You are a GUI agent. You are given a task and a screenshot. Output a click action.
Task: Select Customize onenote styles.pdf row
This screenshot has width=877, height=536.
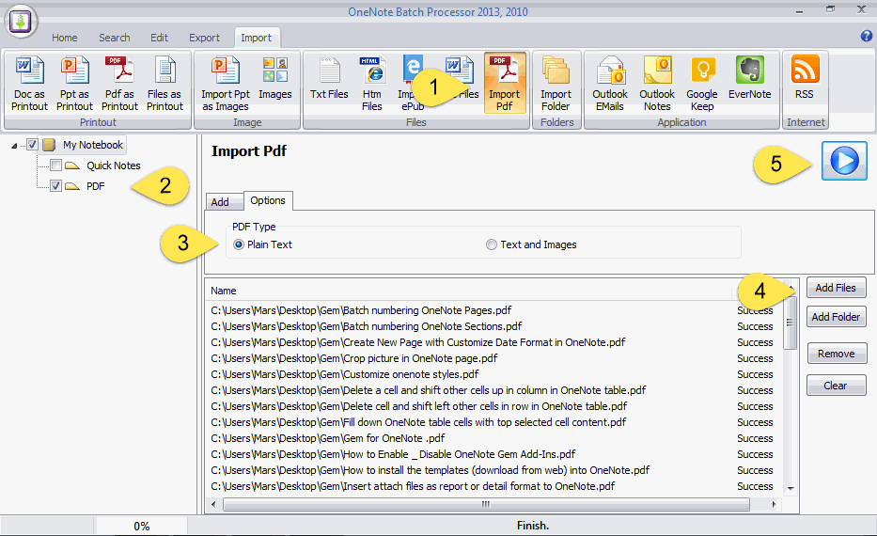493,374
